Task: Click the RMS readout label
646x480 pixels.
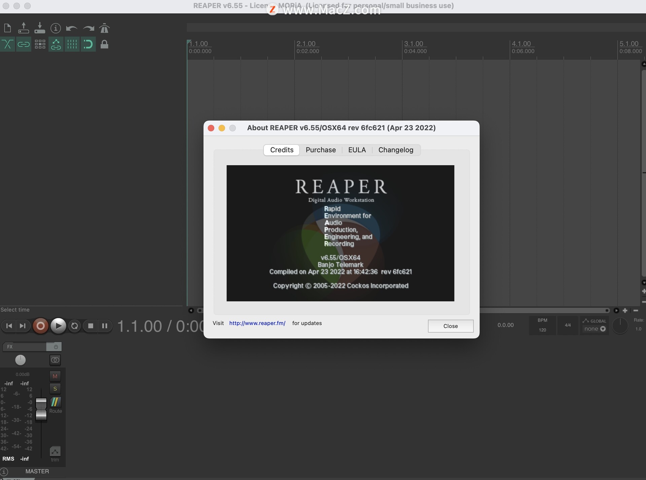Action: point(8,459)
